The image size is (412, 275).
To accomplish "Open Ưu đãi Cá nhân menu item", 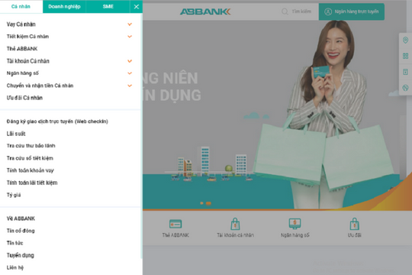I will [x=24, y=98].
